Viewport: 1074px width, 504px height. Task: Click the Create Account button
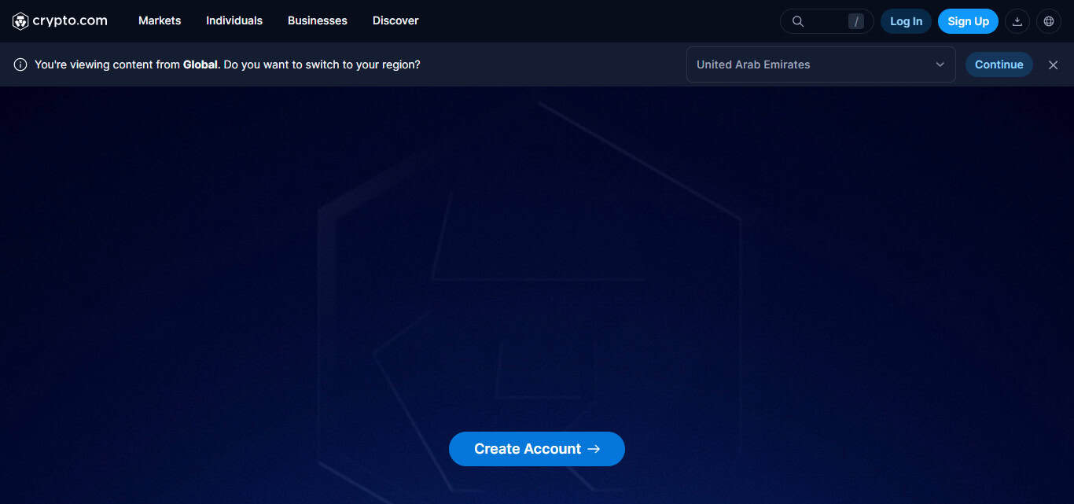(x=537, y=449)
